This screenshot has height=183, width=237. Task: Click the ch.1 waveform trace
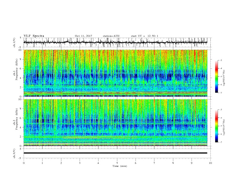click(x=115, y=42)
